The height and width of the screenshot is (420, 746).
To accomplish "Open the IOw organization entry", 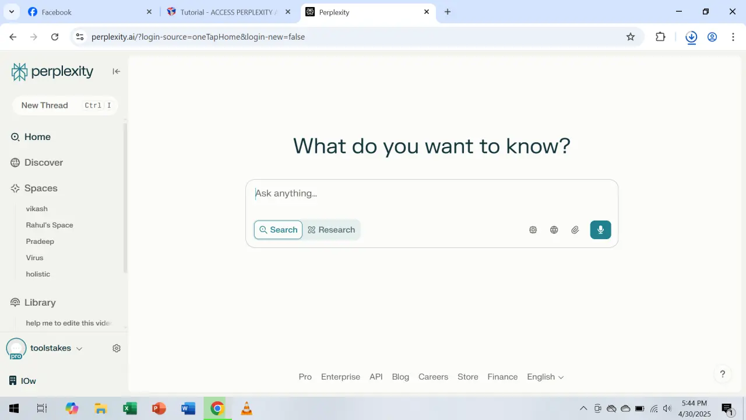I will click(x=23, y=381).
